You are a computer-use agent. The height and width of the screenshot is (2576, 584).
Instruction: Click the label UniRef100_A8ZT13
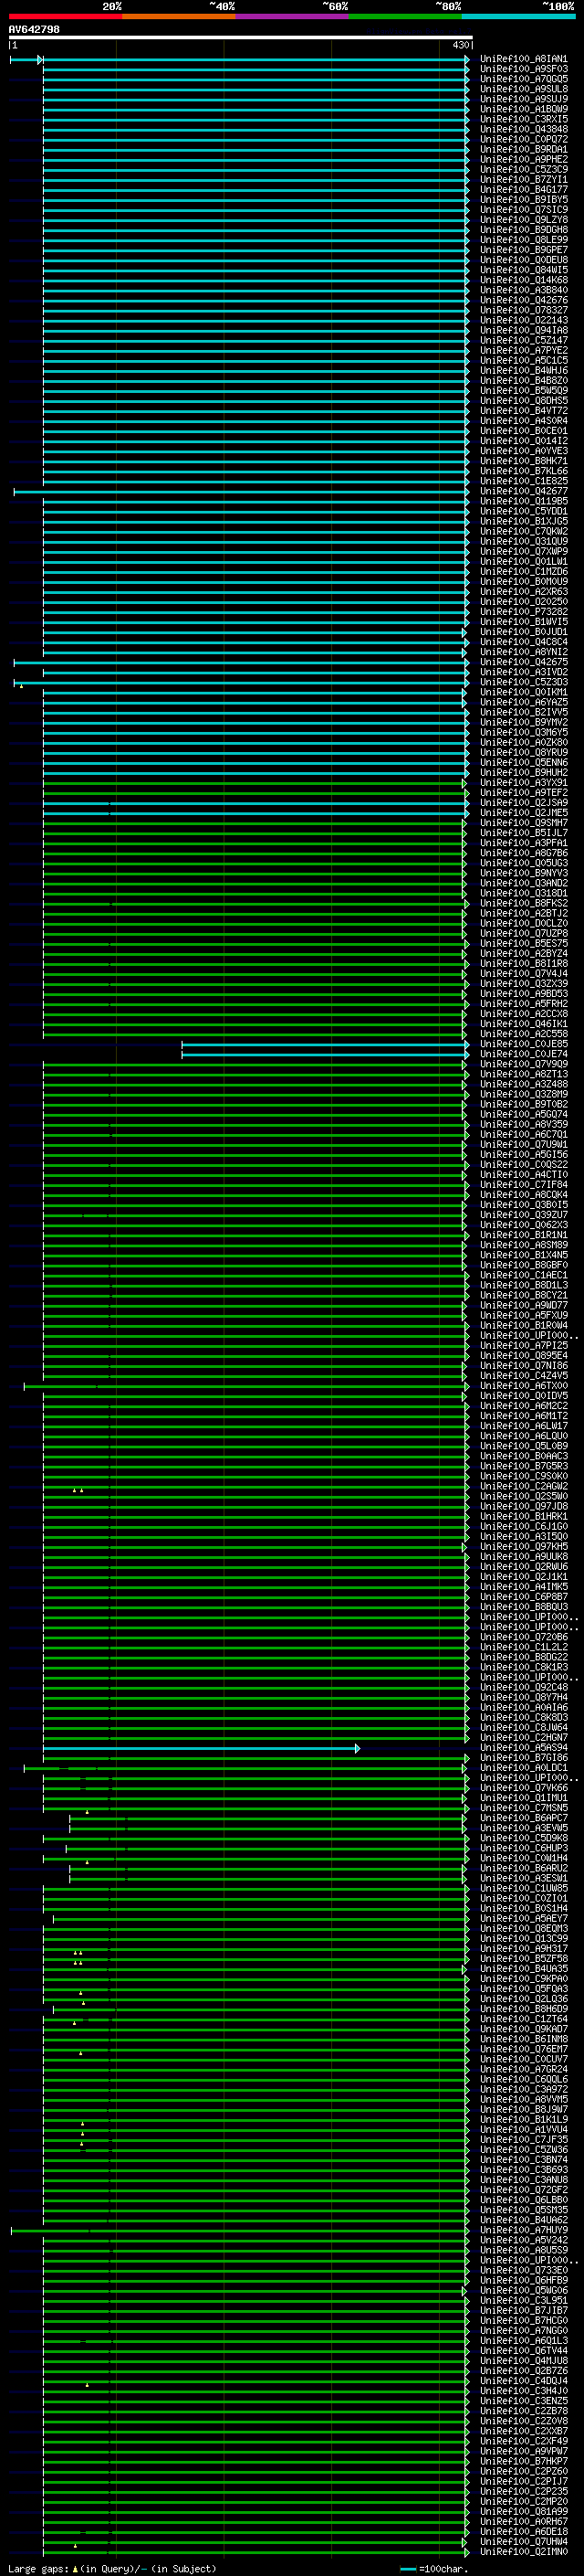click(523, 1074)
